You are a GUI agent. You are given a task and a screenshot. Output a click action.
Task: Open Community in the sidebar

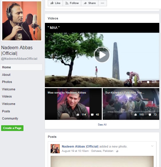point(10,118)
